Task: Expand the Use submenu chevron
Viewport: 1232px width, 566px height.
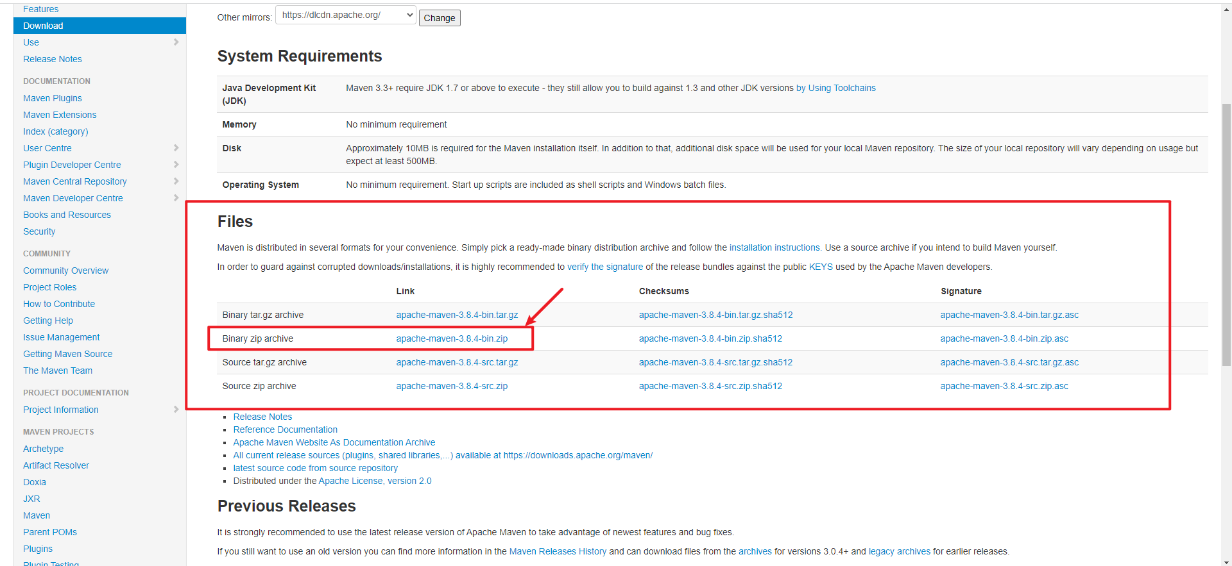Action: (x=176, y=42)
